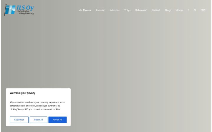Open the ILS Oy logo home link
Viewport: 212px width, 132px height.
19,10
